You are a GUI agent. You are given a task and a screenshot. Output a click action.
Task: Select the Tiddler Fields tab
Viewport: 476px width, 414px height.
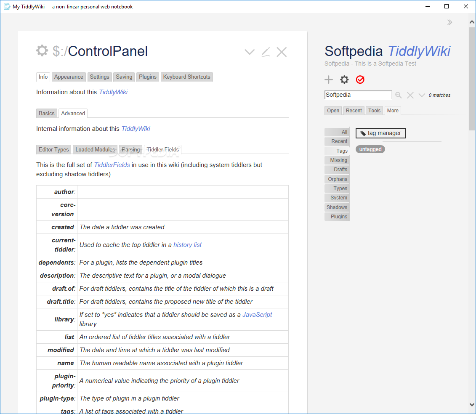163,150
